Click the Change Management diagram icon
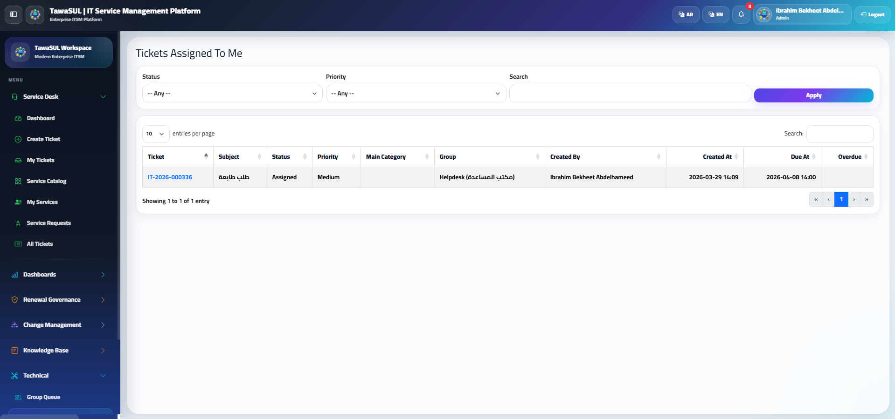Screen dimensions: 895x419 tap(14, 325)
